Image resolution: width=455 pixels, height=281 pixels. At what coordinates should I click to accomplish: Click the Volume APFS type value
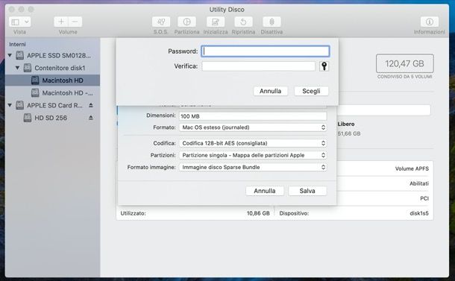pyautogui.click(x=412, y=168)
